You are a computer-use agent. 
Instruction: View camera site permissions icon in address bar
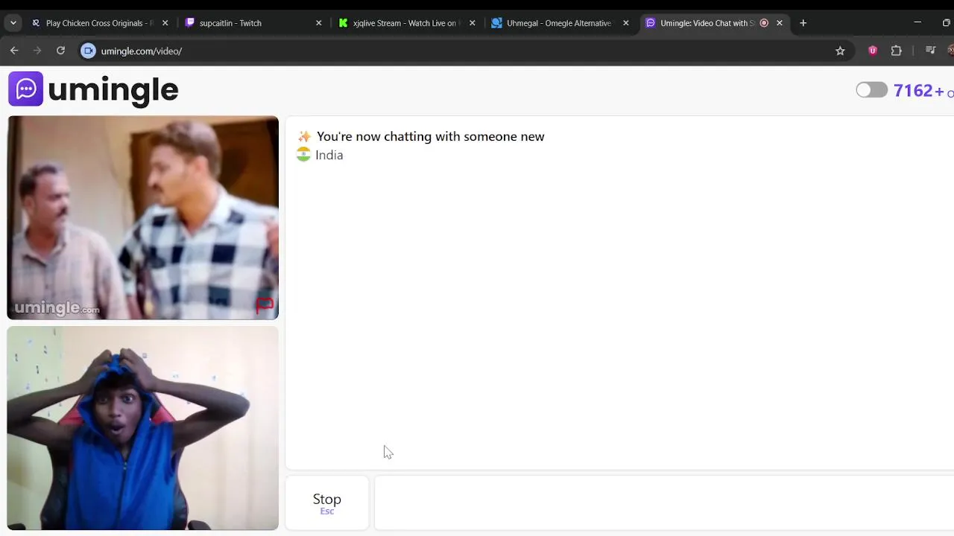(x=88, y=51)
